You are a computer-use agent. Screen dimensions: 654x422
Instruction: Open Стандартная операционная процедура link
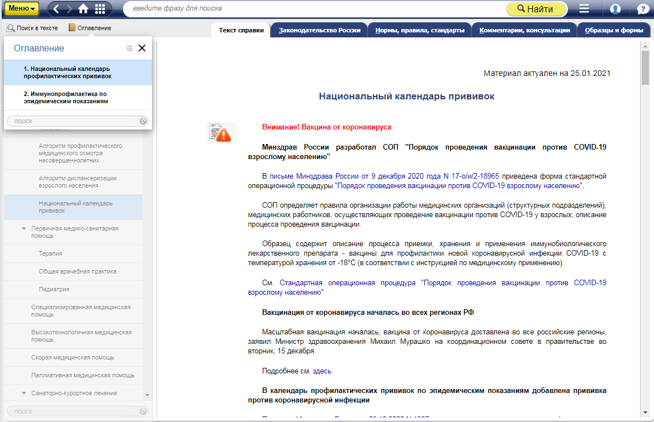(427, 287)
